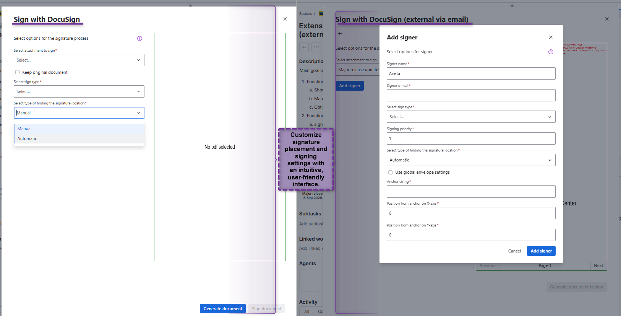Focus the Anchor string field
The image size is (621, 316).
(471, 191)
